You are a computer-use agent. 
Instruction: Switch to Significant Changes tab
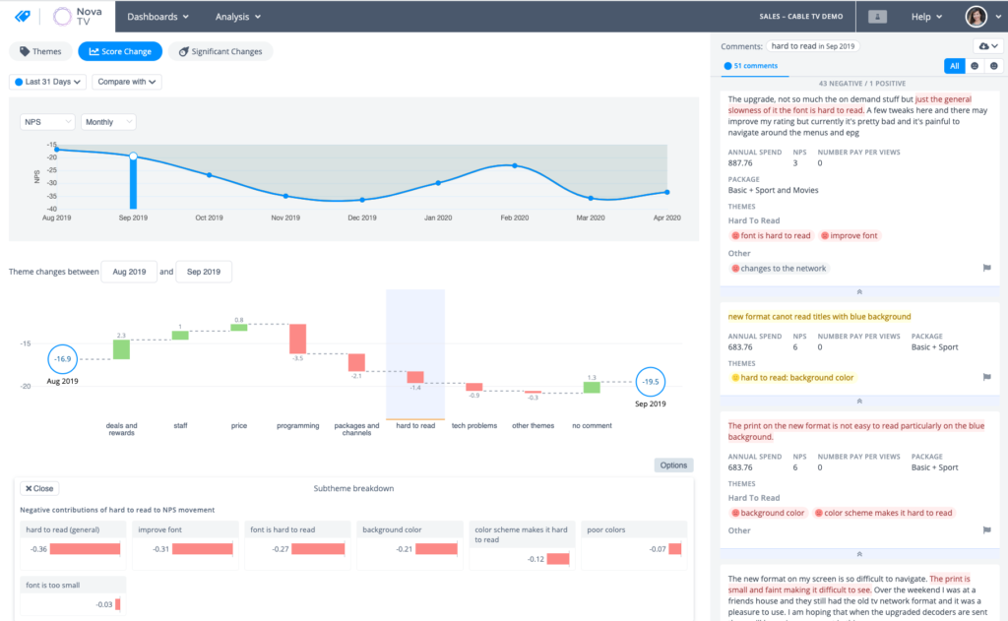tap(220, 51)
